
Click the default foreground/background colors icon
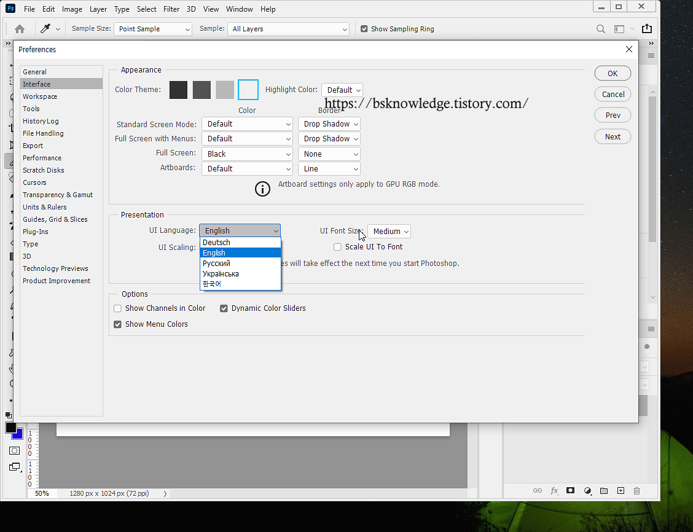tap(9, 415)
